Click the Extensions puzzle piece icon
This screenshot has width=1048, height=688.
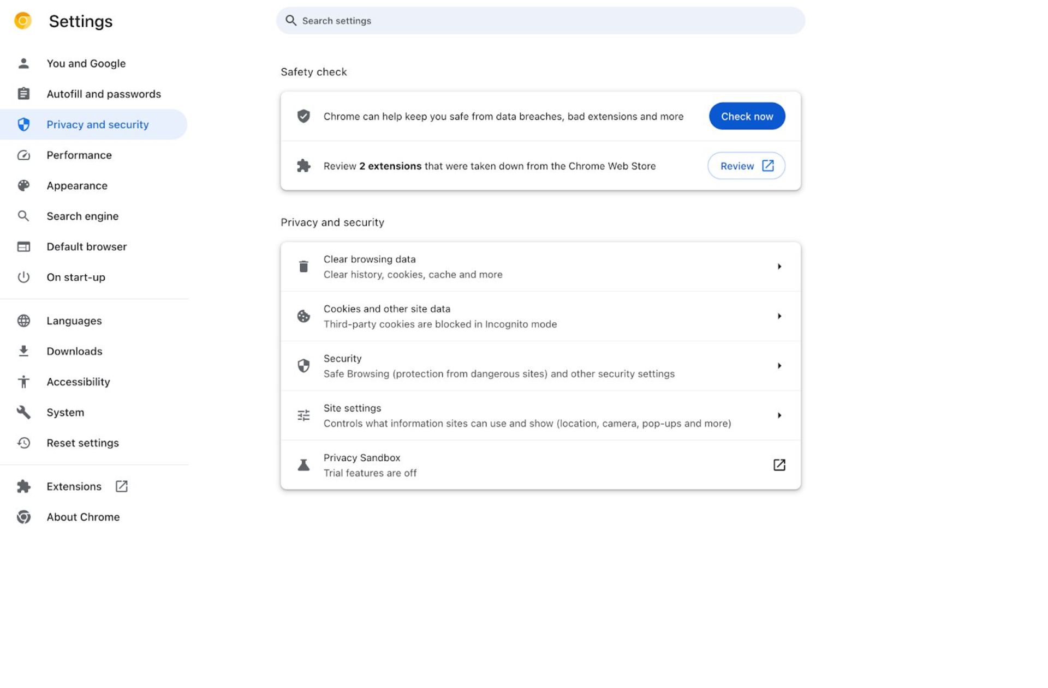[x=22, y=485]
